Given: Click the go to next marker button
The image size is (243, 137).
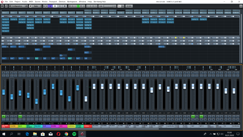Looking at the screenshot, I should [47, 6].
